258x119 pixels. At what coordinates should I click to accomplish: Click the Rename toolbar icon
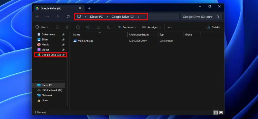[88, 27]
